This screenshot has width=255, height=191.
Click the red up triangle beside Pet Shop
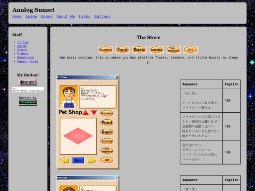[85, 112]
